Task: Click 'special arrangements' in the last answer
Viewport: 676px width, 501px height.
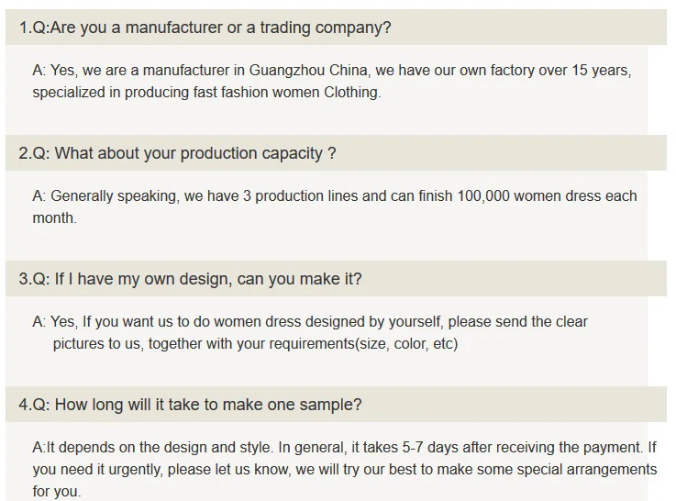Action: click(590, 470)
